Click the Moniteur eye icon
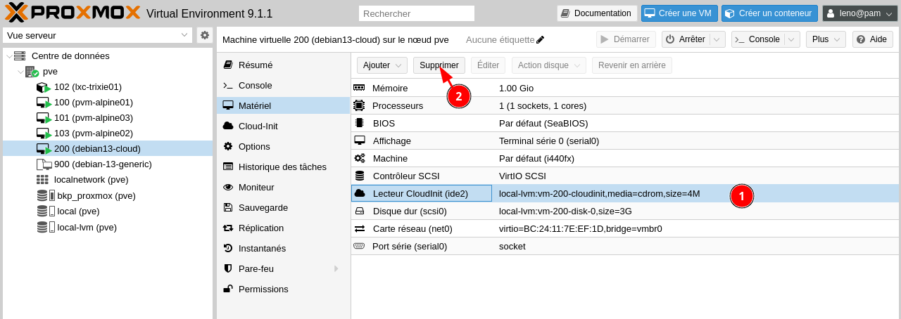 [228, 188]
